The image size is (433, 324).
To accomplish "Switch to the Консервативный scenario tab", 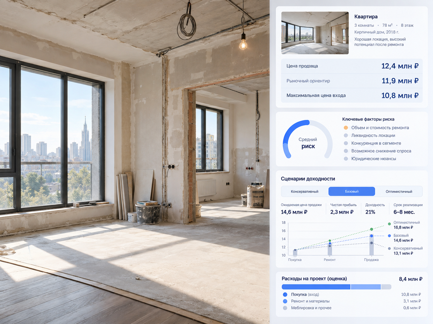I will [x=304, y=192].
